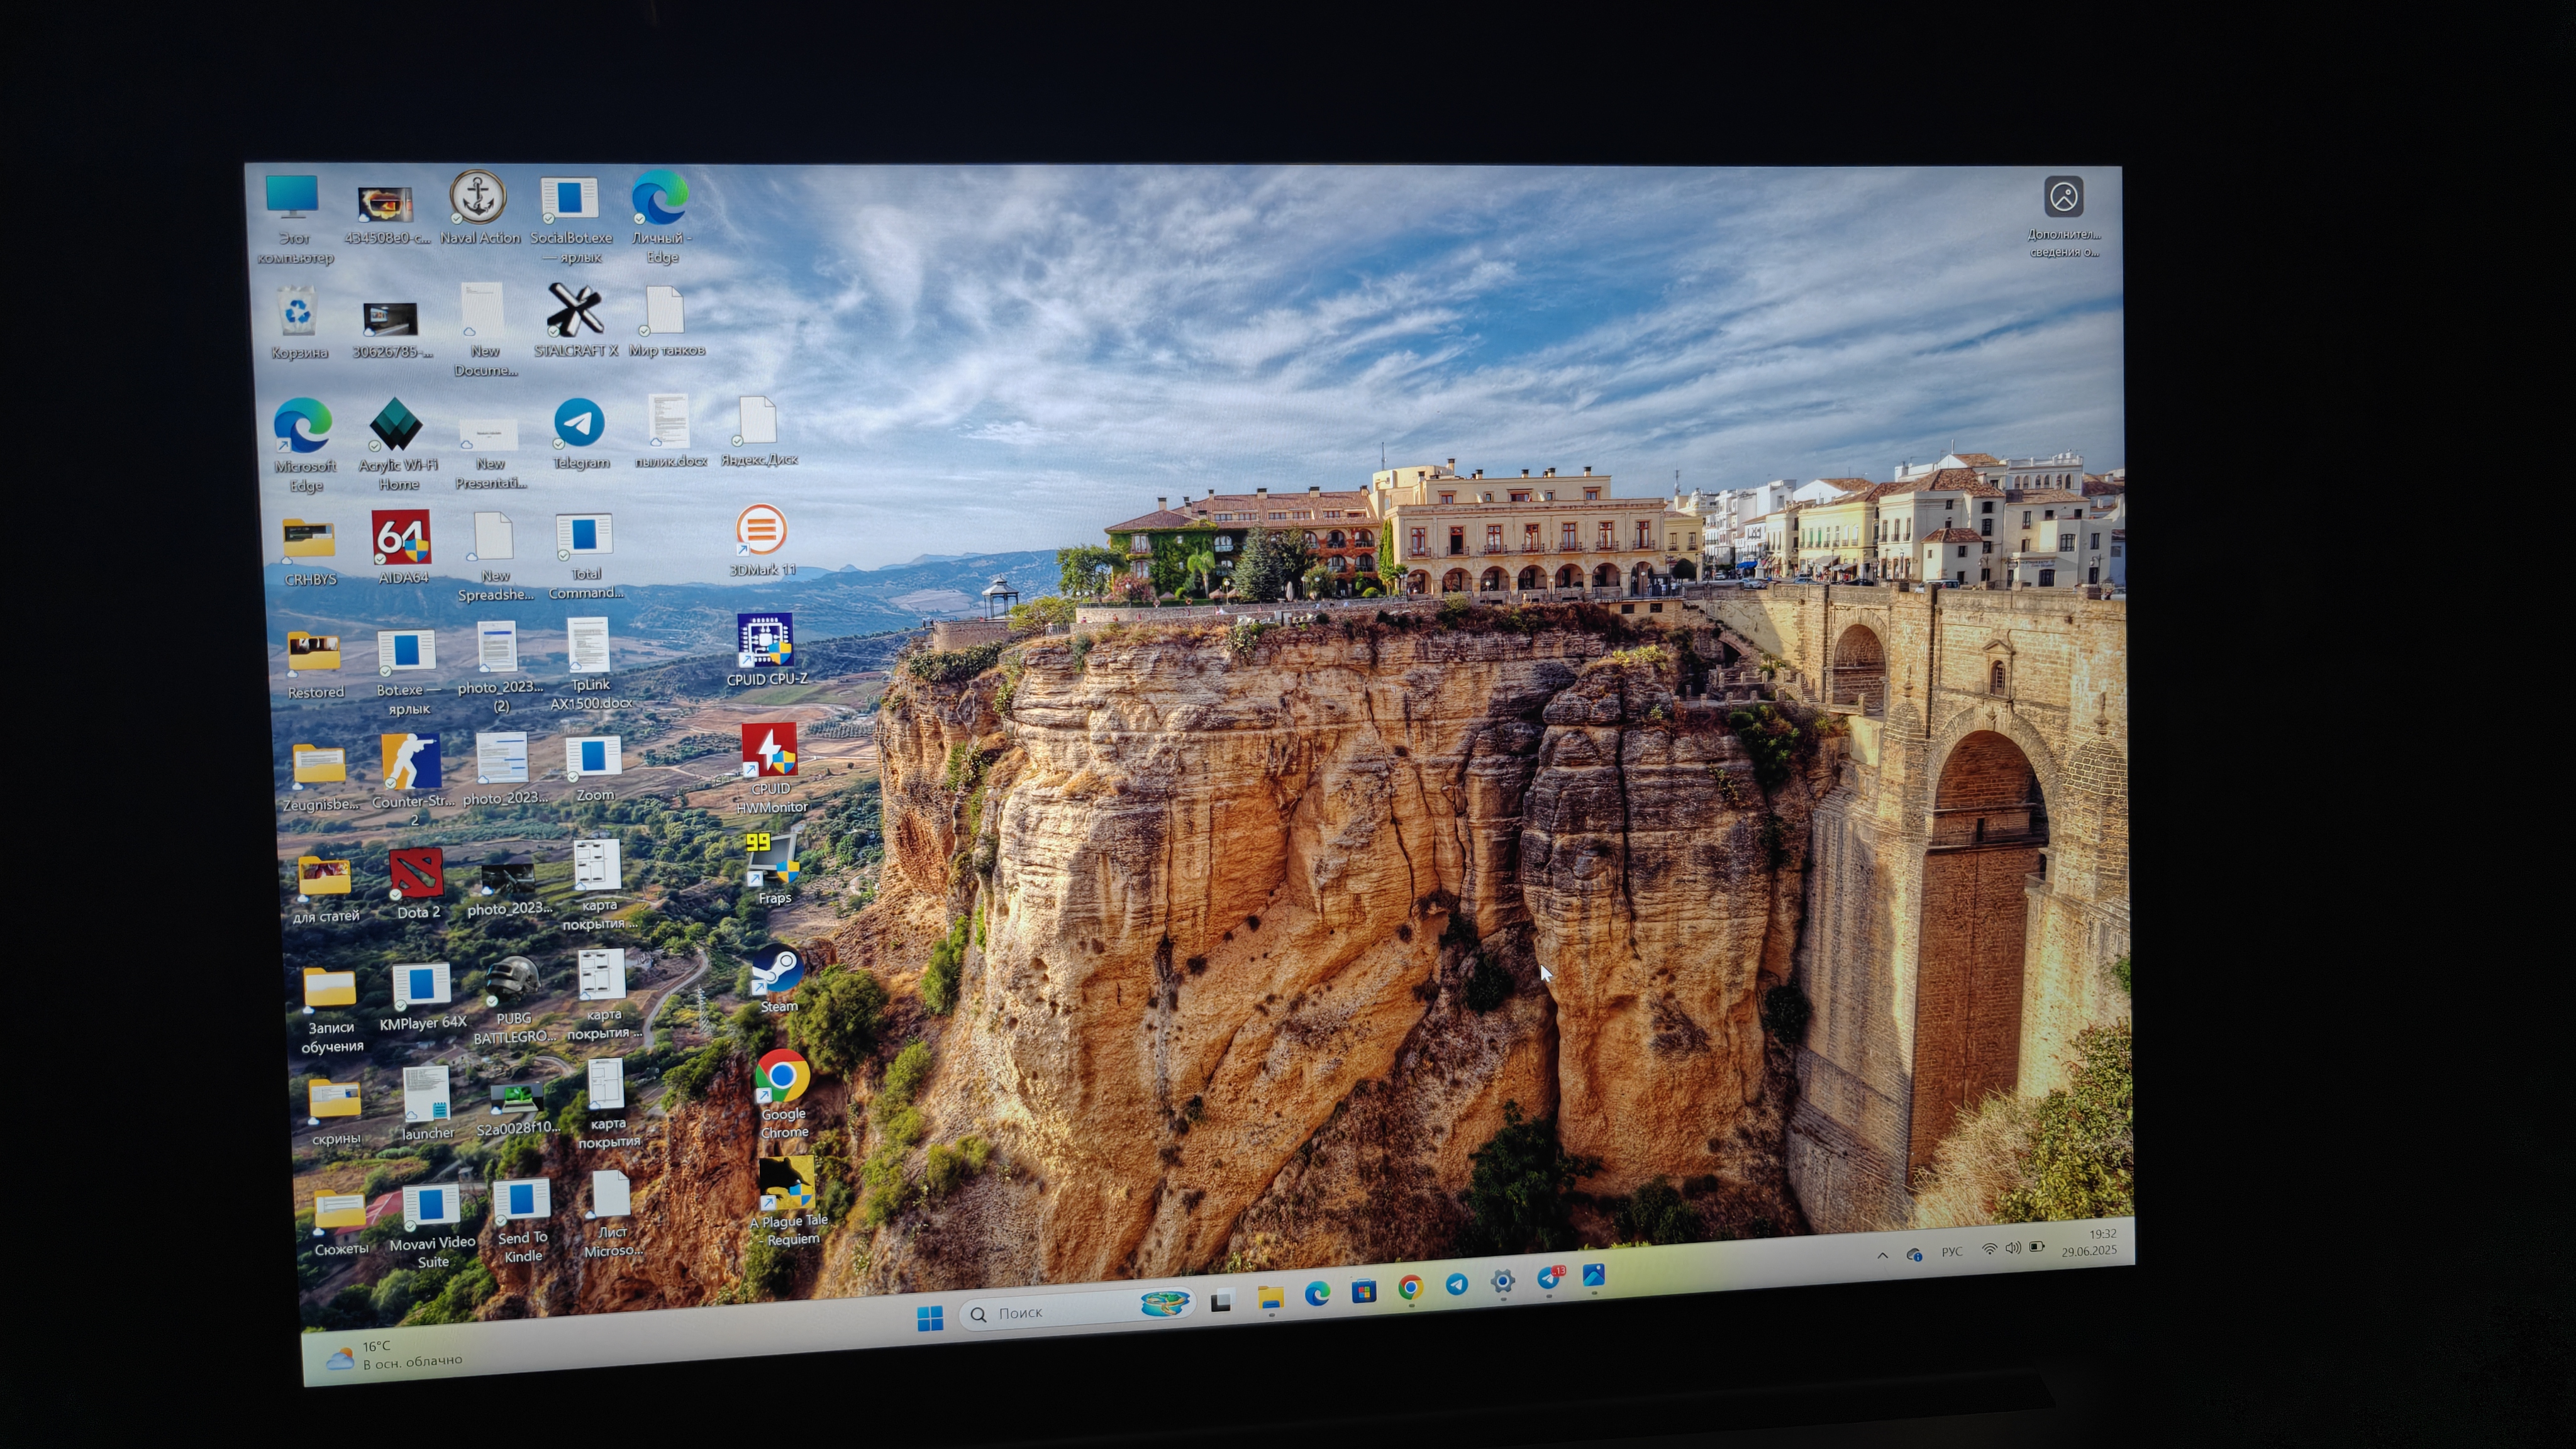The width and height of the screenshot is (2576, 1449).
Task: Open the 30626785-... image file
Action: [x=391, y=330]
